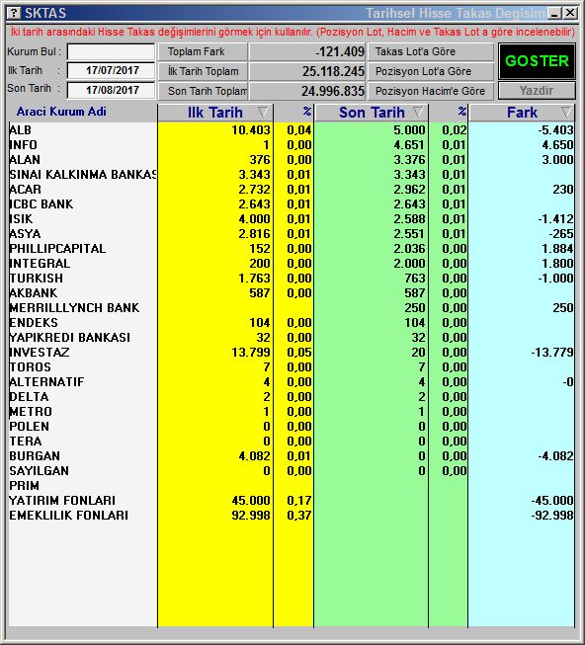Select Pozisyon Hacim'e Göre option
The width and height of the screenshot is (585, 645).
coord(430,91)
